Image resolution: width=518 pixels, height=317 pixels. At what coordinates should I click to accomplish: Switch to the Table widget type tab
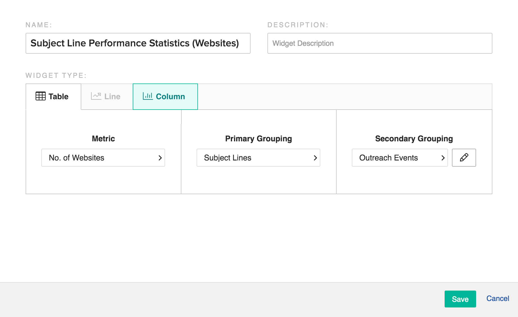pos(53,97)
